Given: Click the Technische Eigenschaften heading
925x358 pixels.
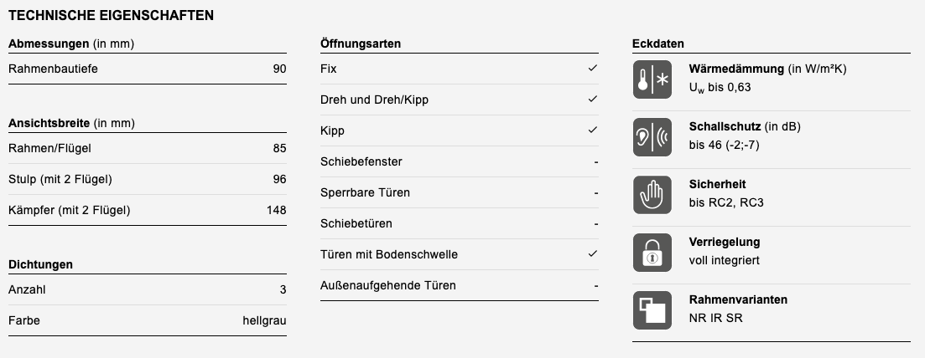Looking at the screenshot, I should click(x=111, y=16).
